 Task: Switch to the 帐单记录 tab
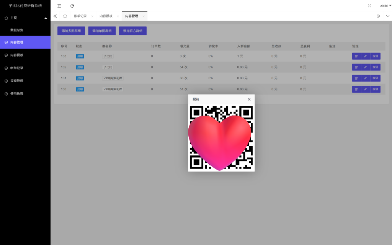click(80, 16)
